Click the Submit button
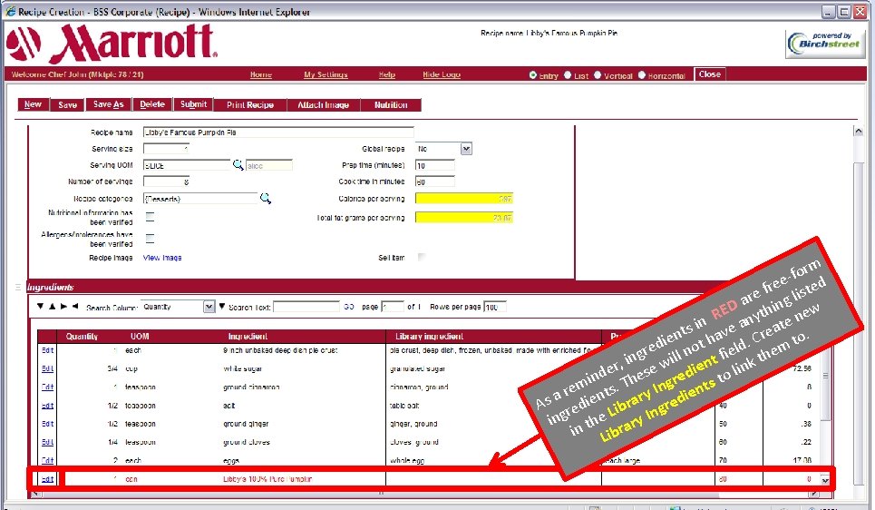The height and width of the screenshot is (510, 875). (x=193, y=104)
